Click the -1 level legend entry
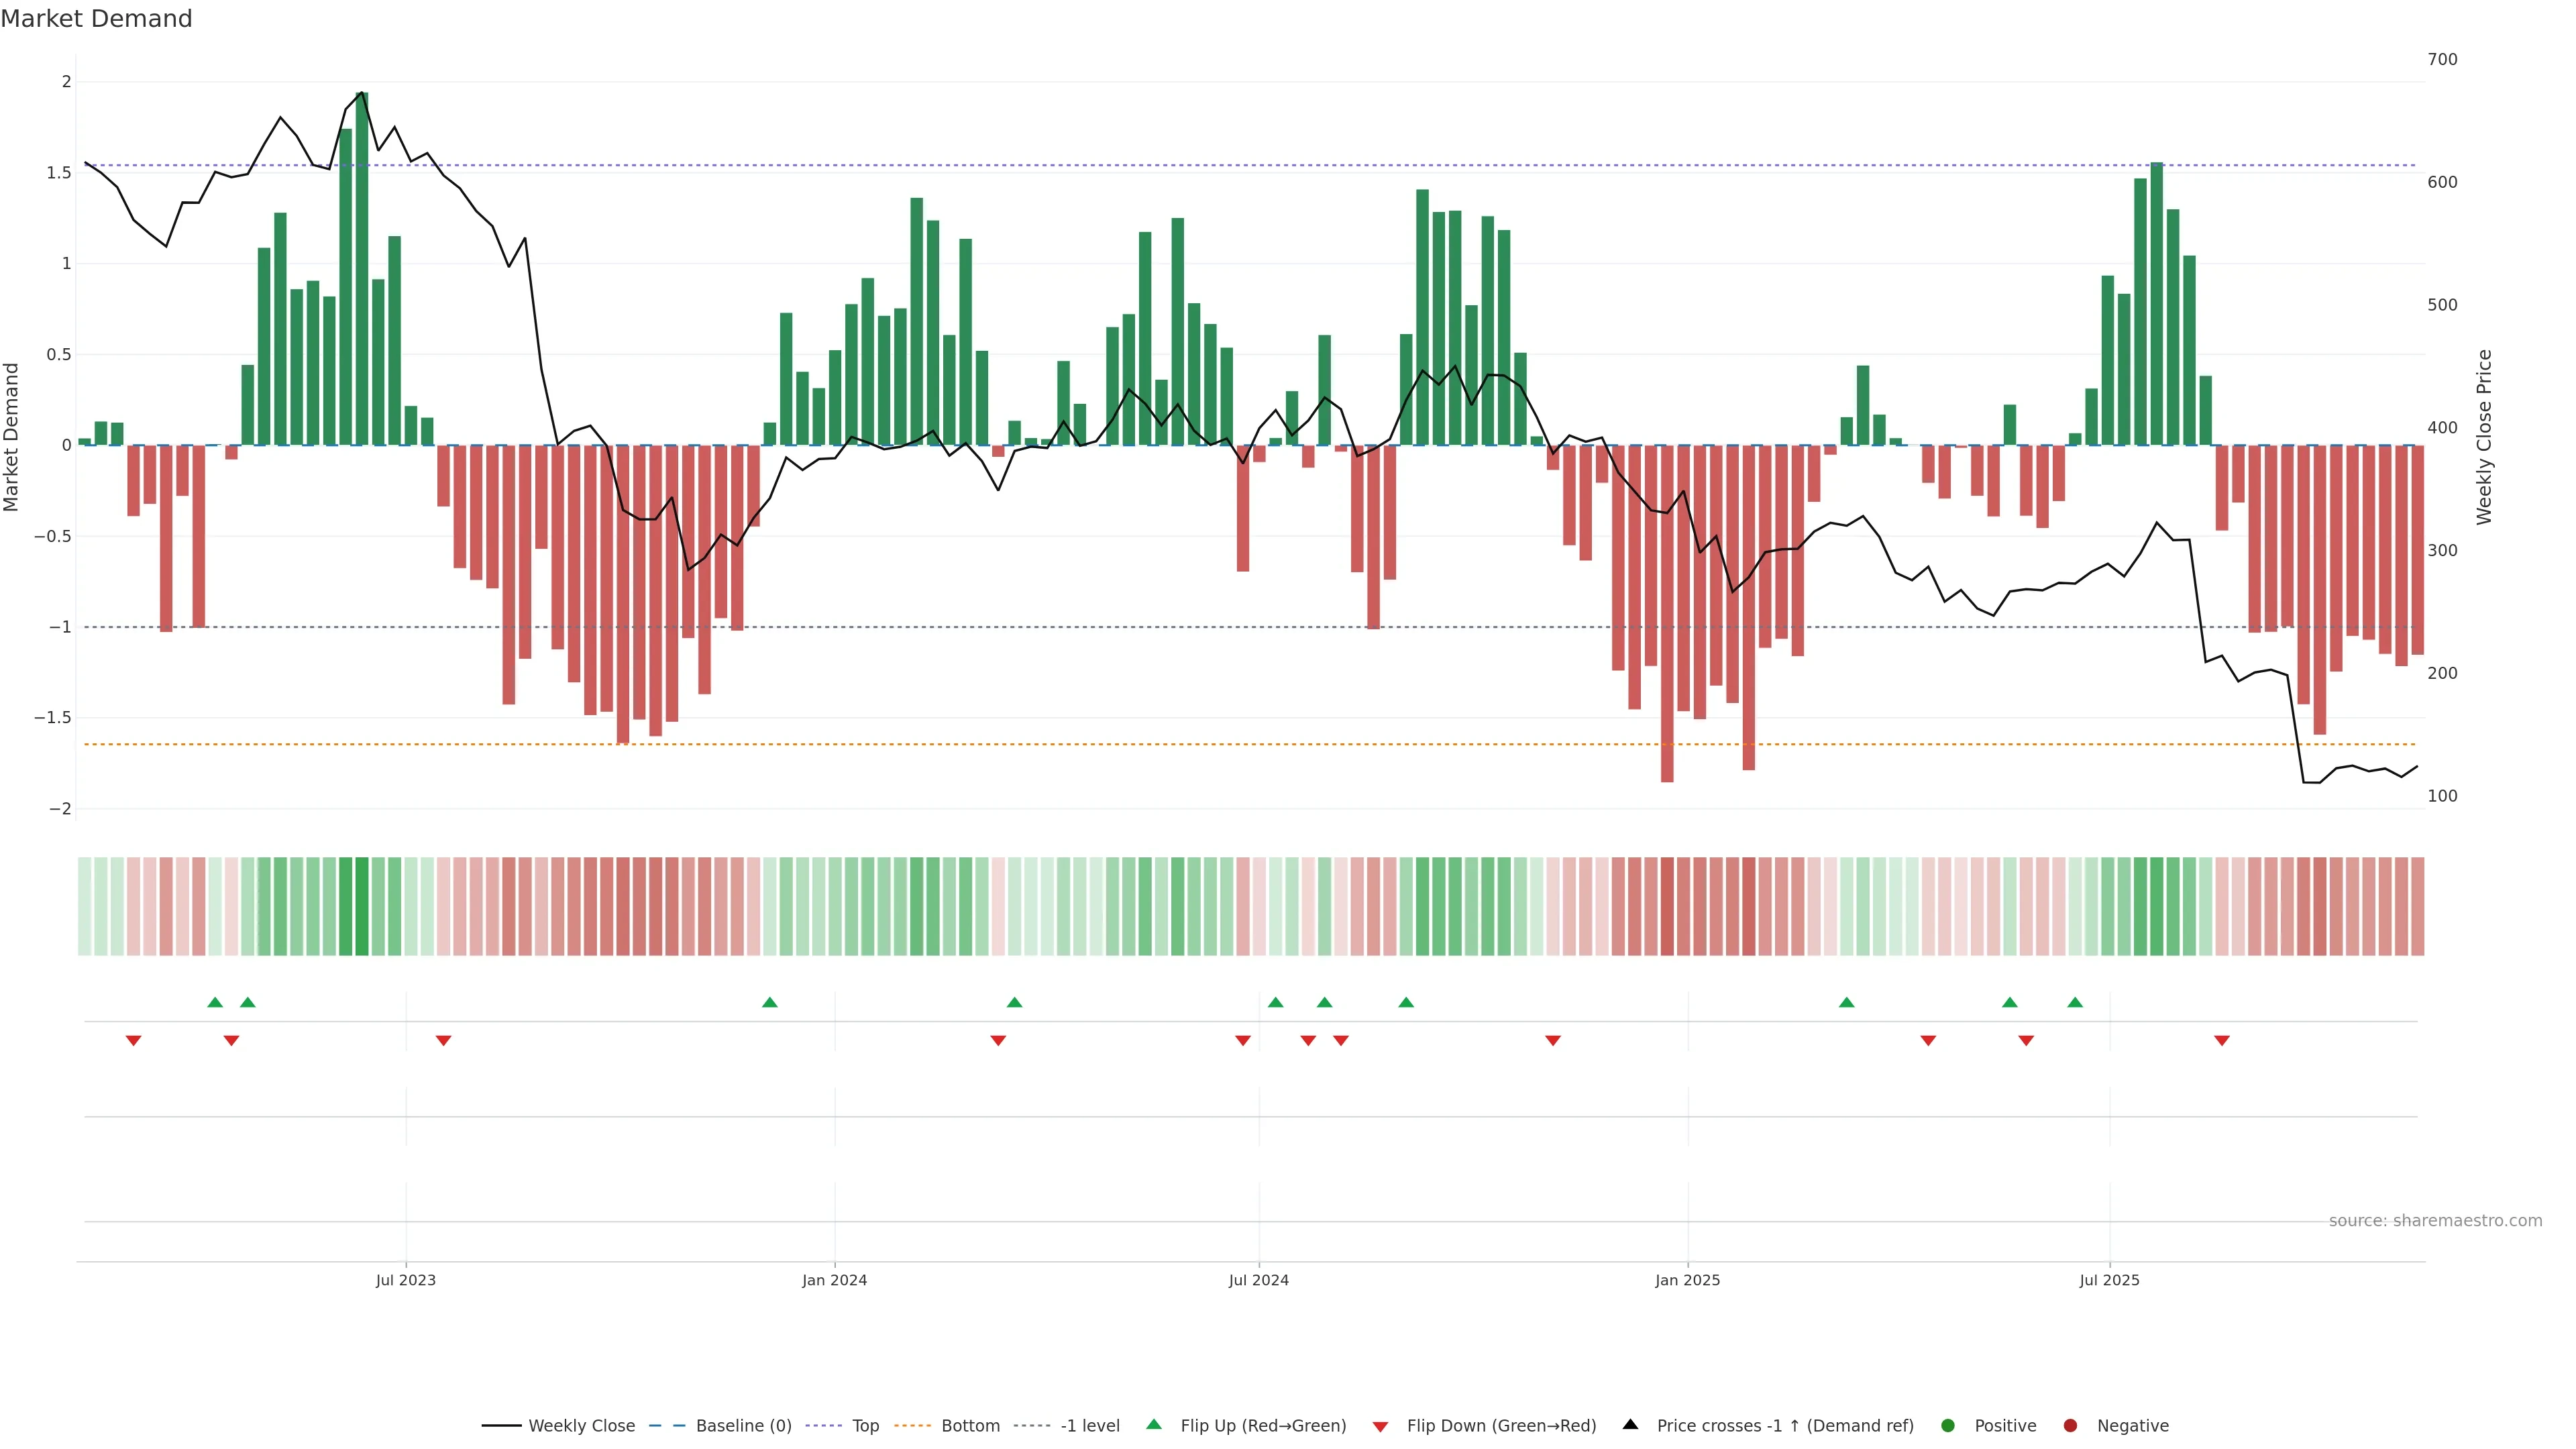The width and height of the screenshot is (2576, 1449). click(x=1089, y=1426)
